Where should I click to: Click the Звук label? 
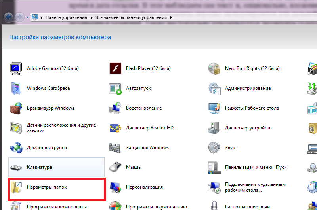pos(230,148)
